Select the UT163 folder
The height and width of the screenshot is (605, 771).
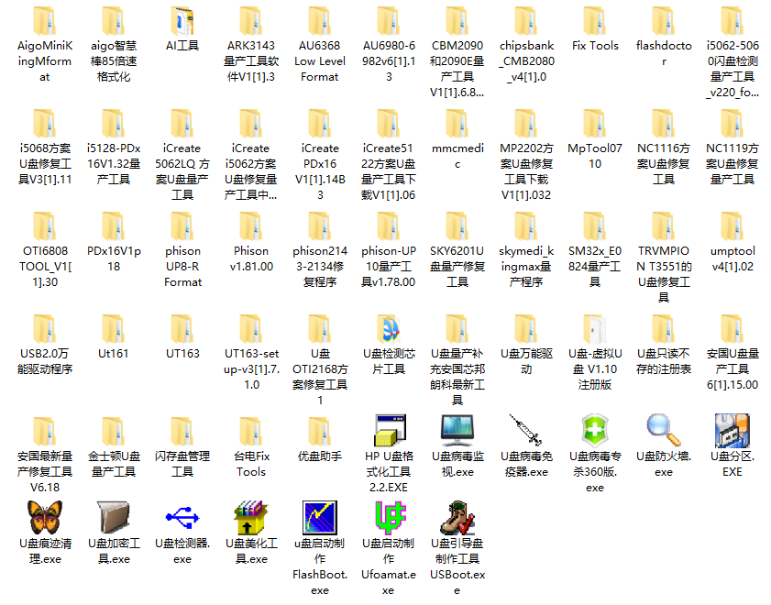click(182, 328)
